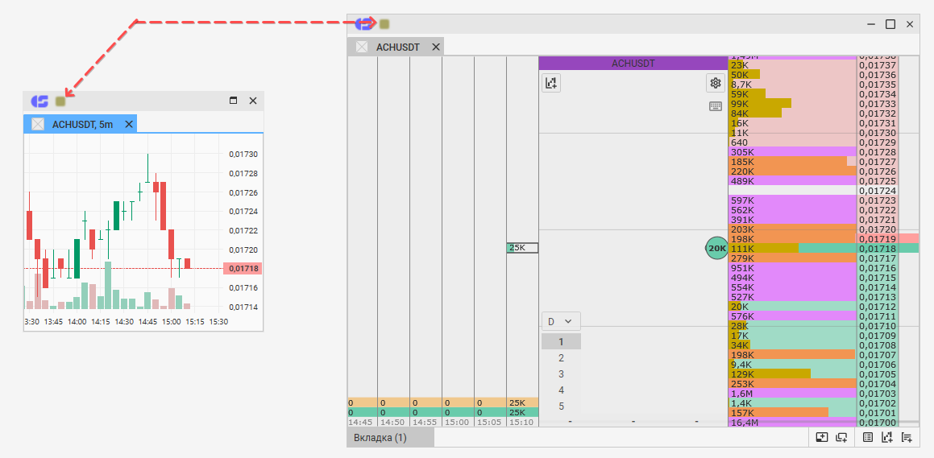The width and height of the screenshot is (934, 458).
Task: Click the 576K volume row
Action: (x=792, y=316)
